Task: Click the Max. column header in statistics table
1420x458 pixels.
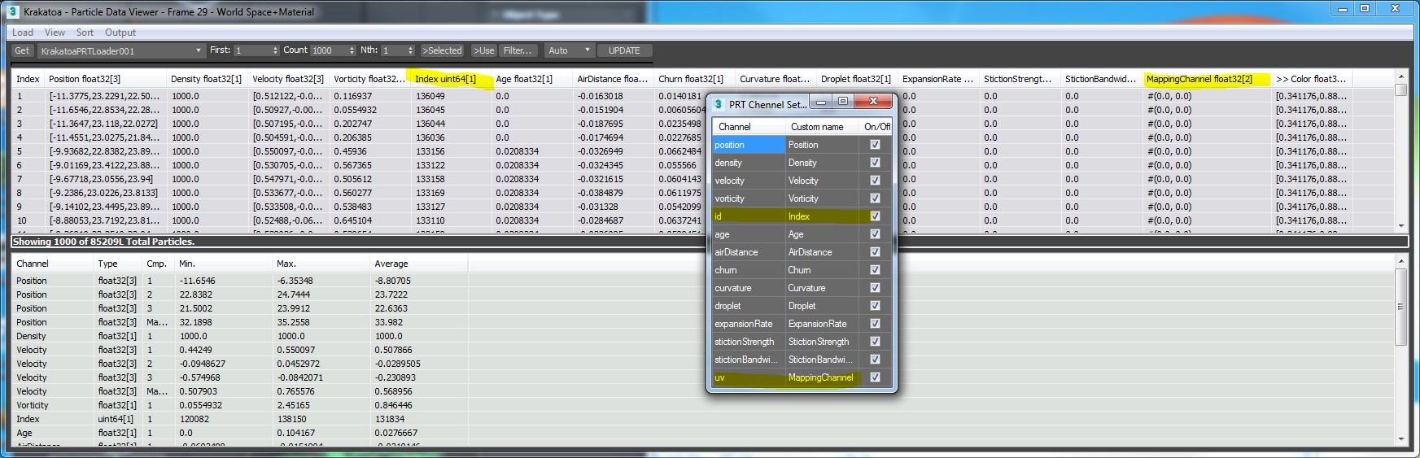Action: pyautogui.click(x=321, y=264)
